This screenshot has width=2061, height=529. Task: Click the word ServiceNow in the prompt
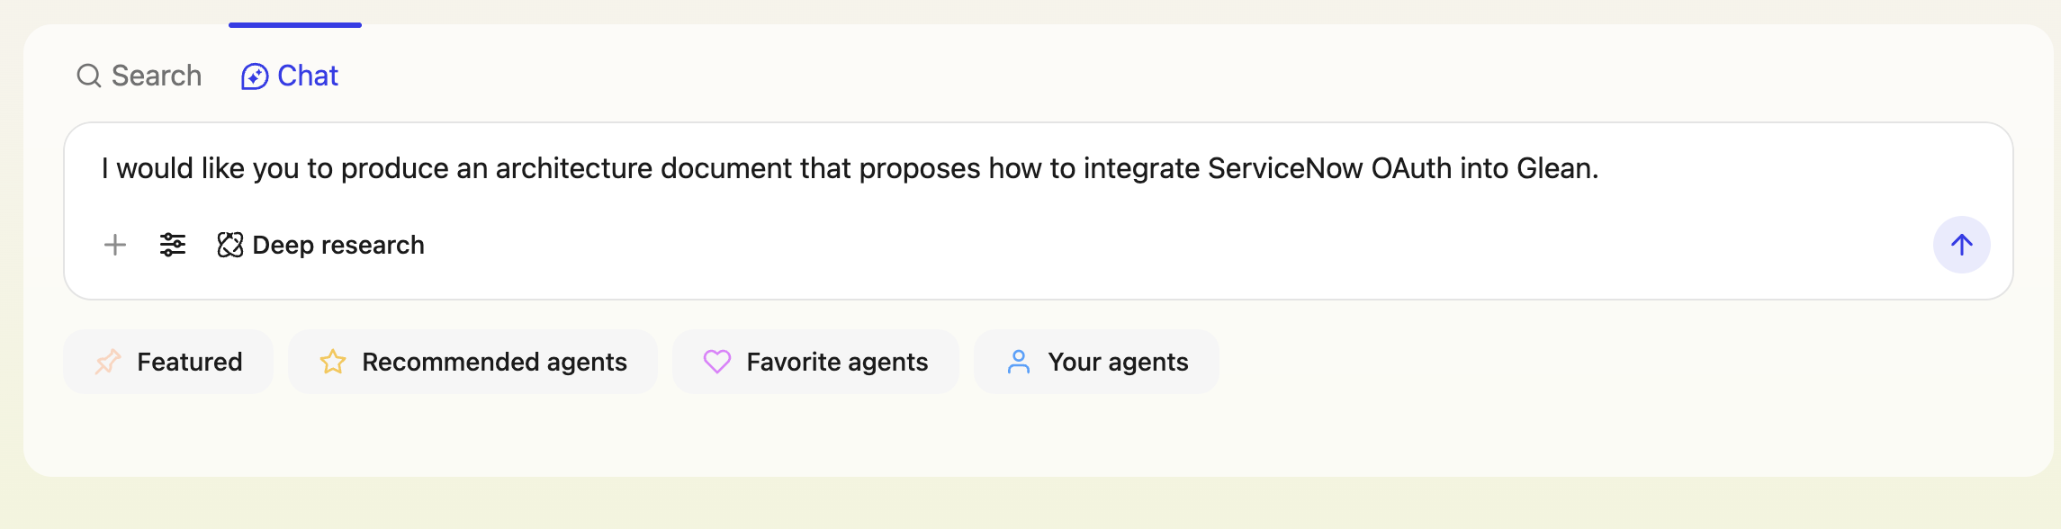coord(1284,168)
